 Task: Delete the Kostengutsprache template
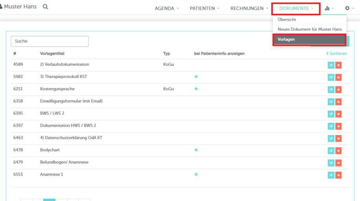click(x=338, y=90)
